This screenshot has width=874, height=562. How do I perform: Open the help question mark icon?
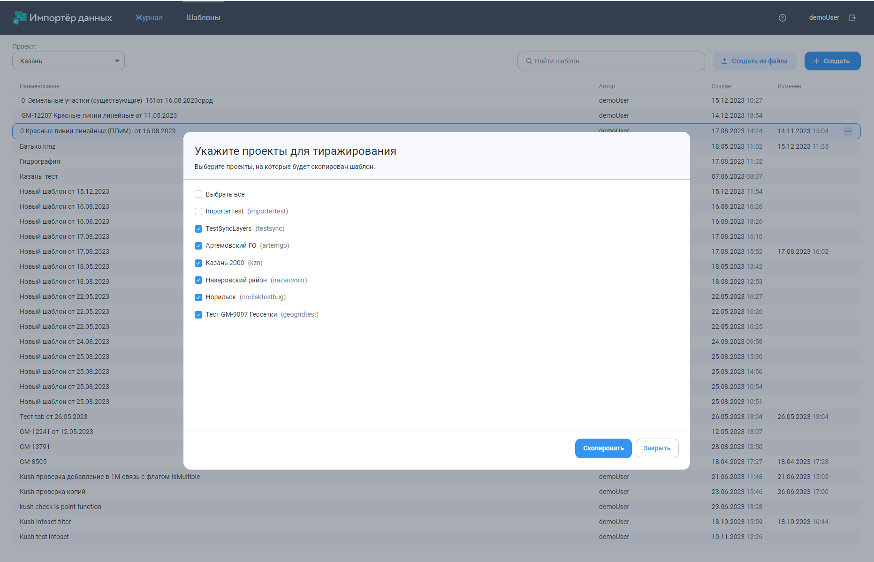point(783,18)
